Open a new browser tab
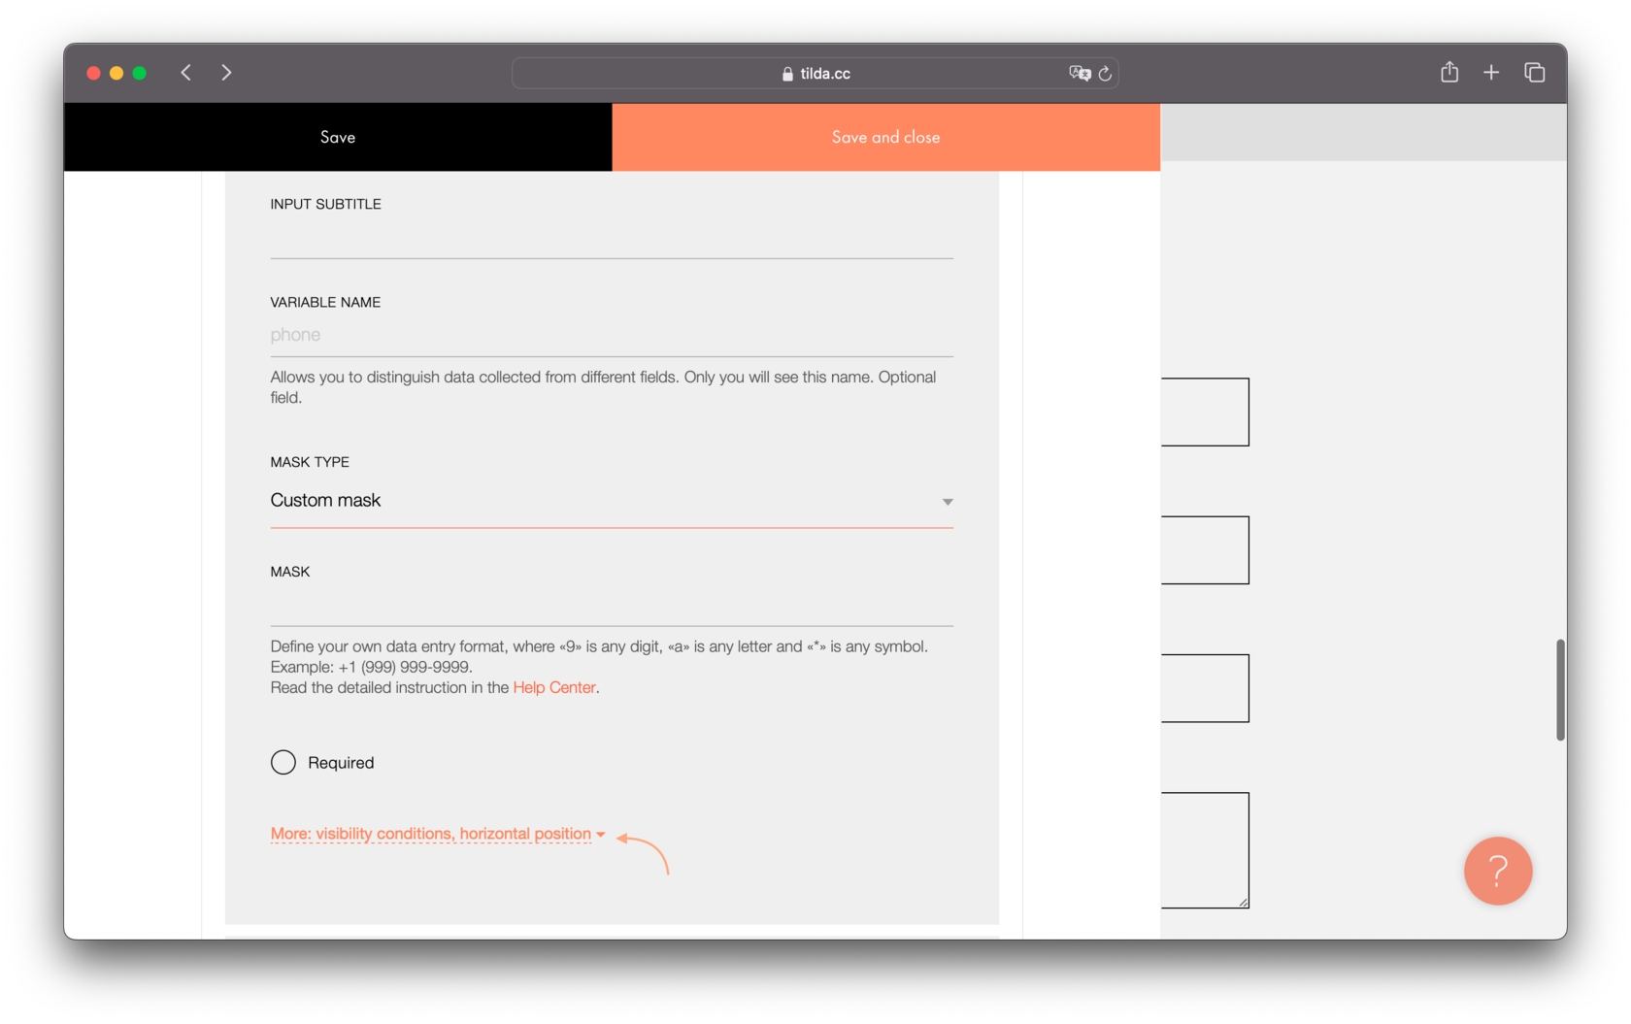1631x1024 pixels. [x=1491, y=72]
